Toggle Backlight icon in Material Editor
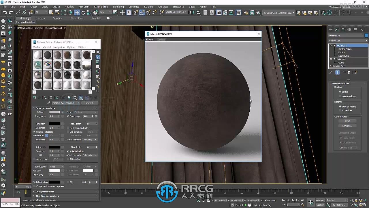This screenshot has height=208, width=369. (x=98, y=57)
